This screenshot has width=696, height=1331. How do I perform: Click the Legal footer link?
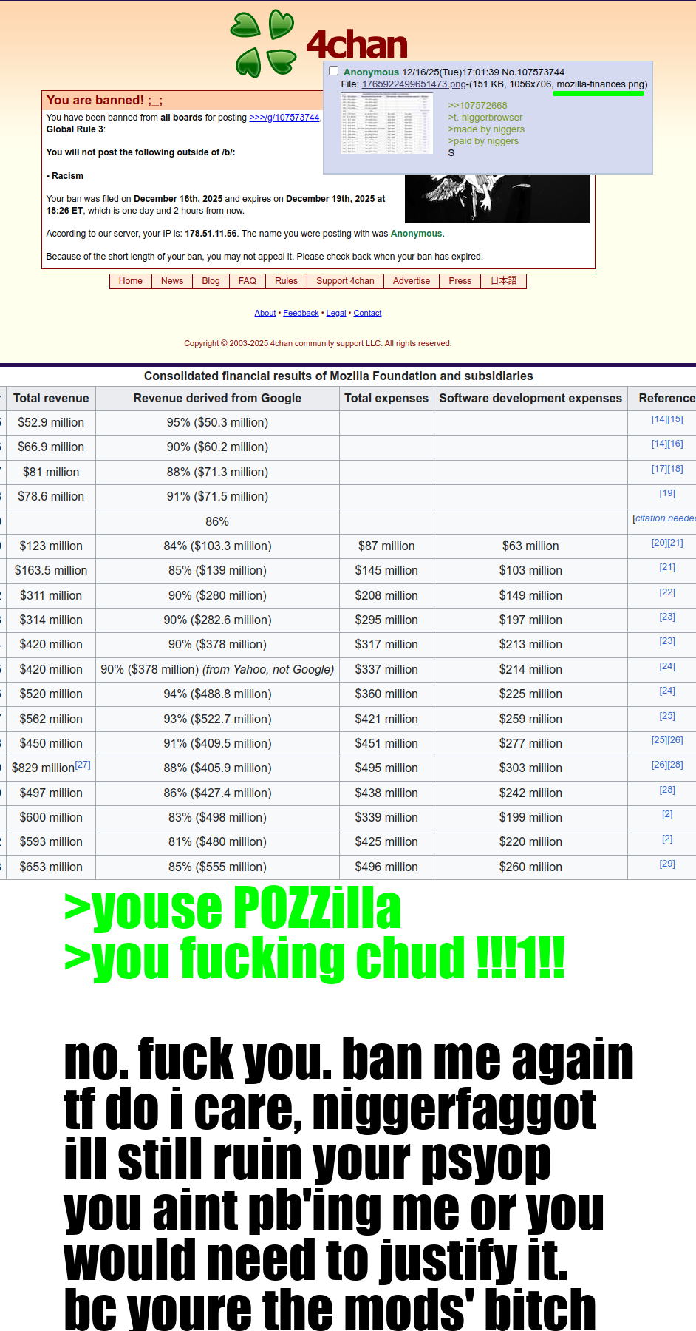[x=336, y=314]
